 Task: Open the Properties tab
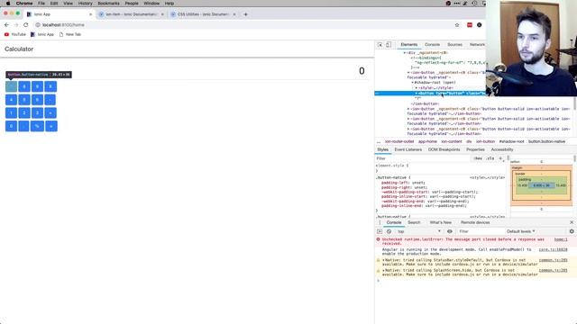(x=475, y=150)
